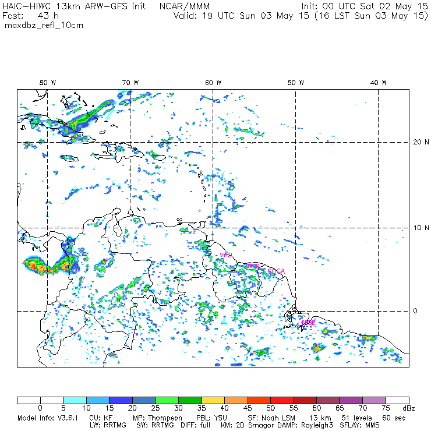Select the bright green 25–30 dBZ swatch

pyautogui.click(x=167, y=400)
